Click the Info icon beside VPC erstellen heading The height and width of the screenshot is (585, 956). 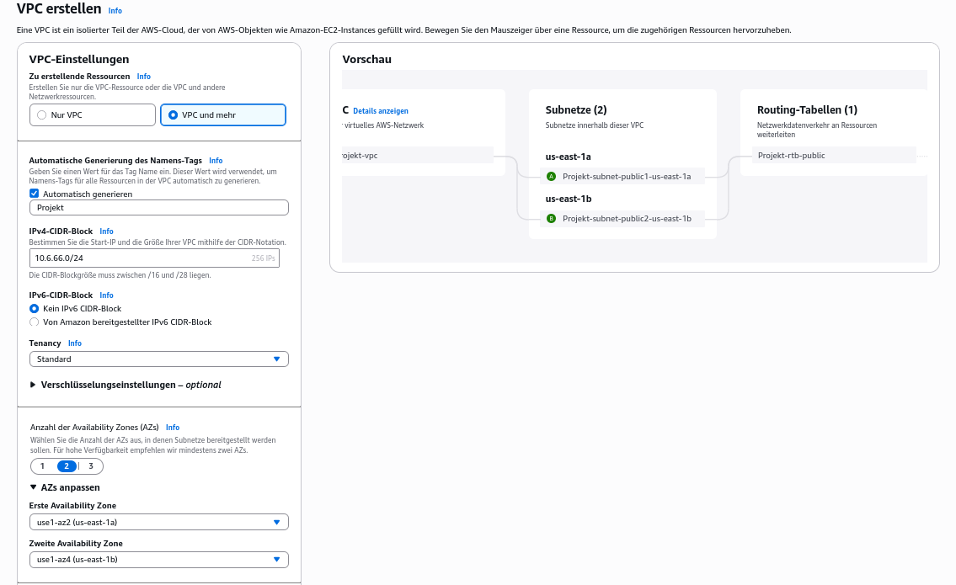115,11
